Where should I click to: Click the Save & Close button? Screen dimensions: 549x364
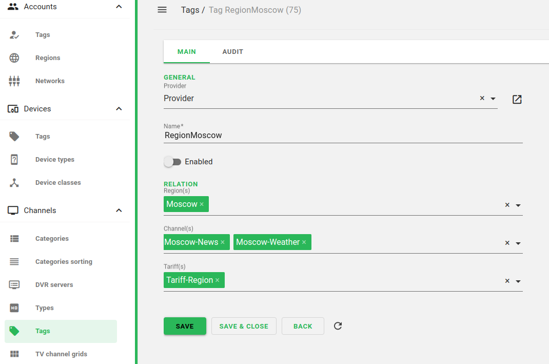tap(244, 326)
